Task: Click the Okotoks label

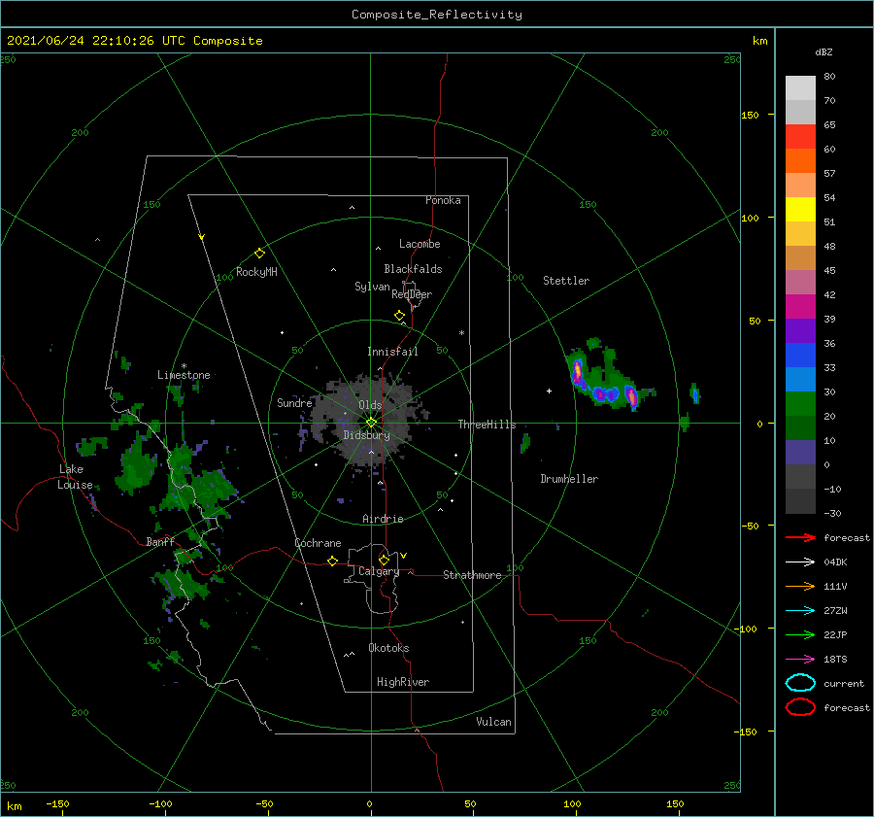Action: 388,648
